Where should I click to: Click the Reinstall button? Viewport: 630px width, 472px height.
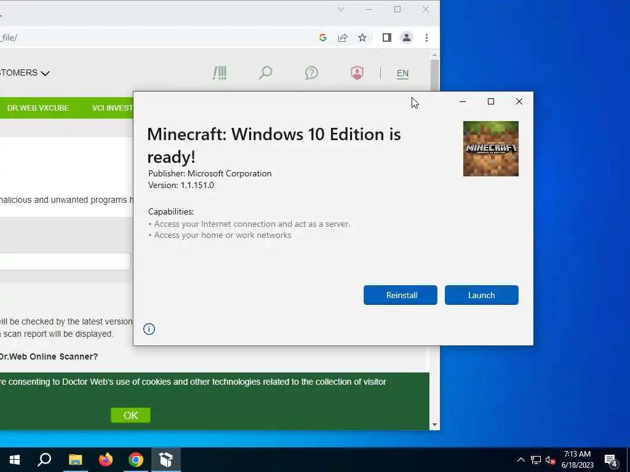pos(400,295)
